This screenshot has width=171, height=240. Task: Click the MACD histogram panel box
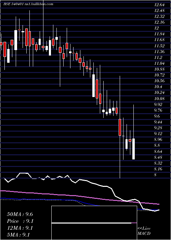pyautogui.click(x=94, y=223)
